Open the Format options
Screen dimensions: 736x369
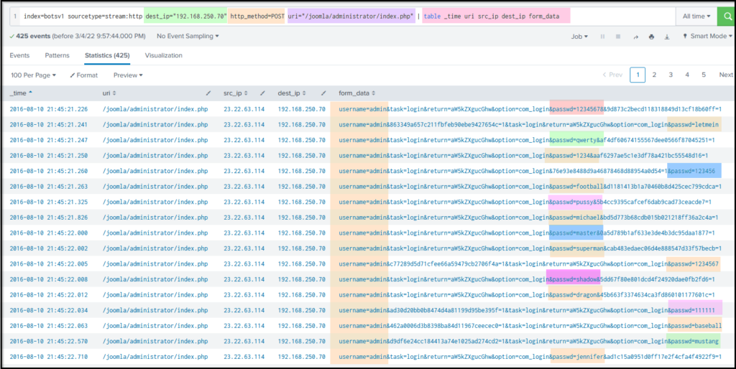[x=84, y=75]
